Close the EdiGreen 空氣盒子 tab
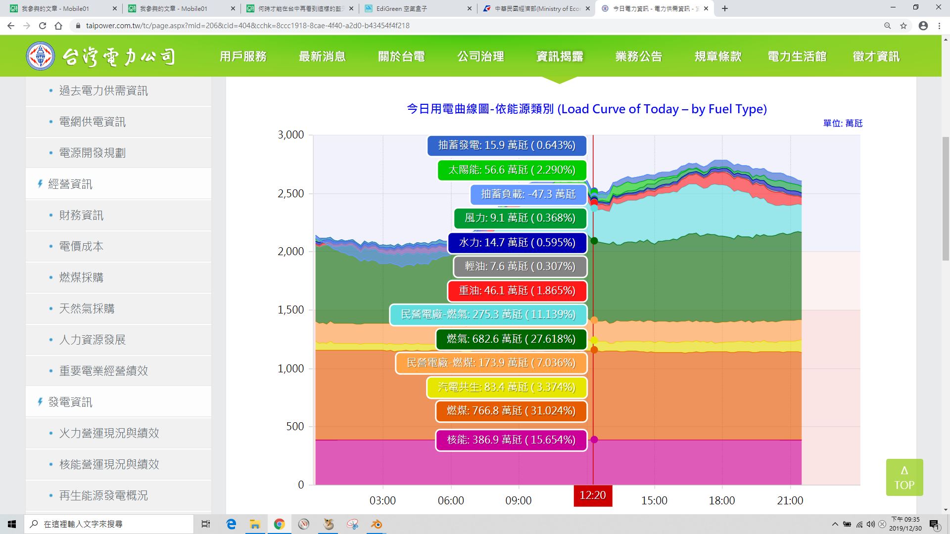Image resolution: width=950 pixels, height=534 pixels. pos(469,8)
